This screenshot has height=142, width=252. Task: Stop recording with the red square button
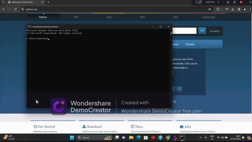point(241,2)
